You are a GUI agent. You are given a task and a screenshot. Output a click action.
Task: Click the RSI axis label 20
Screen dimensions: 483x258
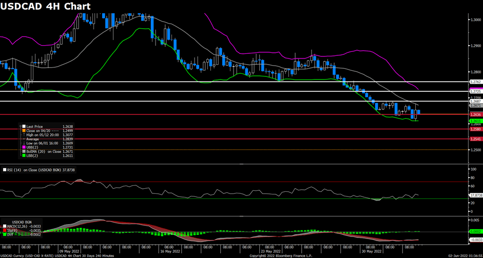tap(473, 203)
